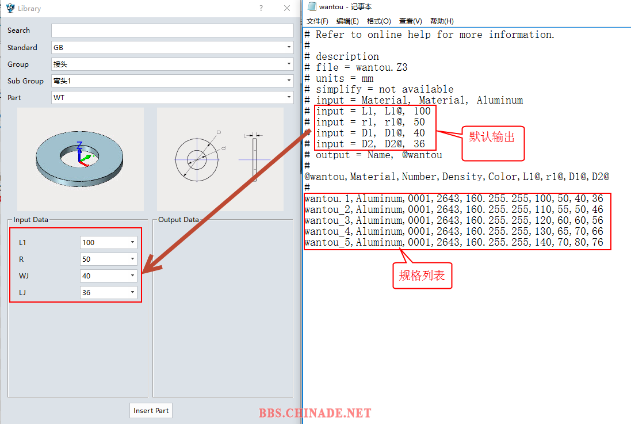631x424 pixels.
Task: Click the Library help question mark button
Action: pos(261,8)
